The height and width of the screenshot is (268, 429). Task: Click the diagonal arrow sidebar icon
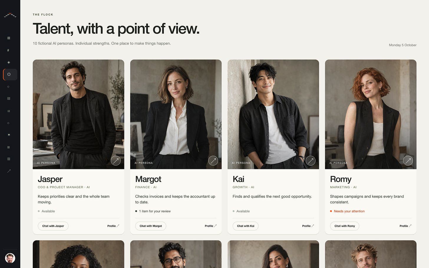(x=9, y=171)
